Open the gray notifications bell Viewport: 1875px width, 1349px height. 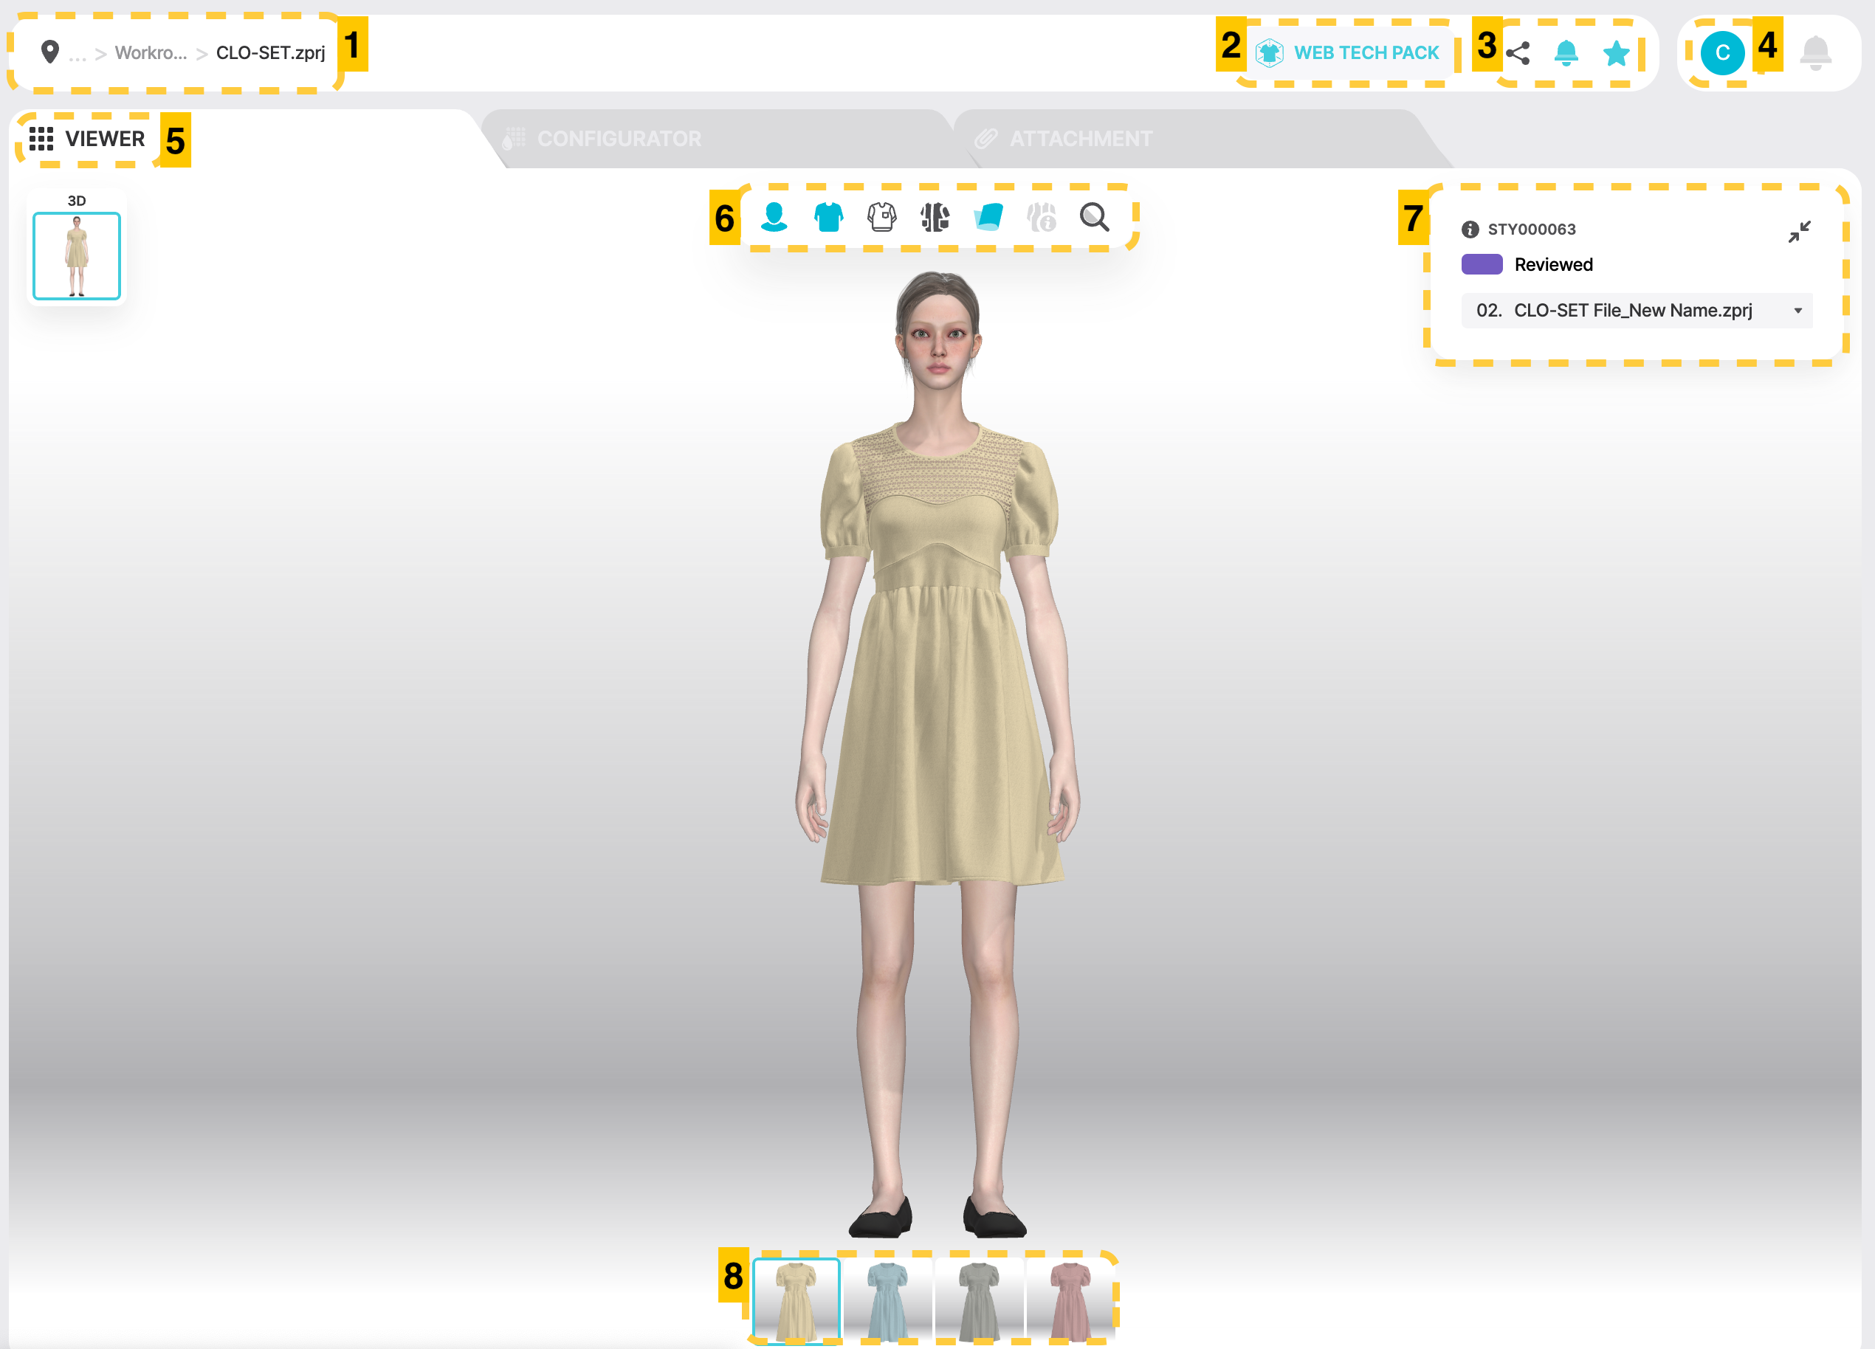1815,53
